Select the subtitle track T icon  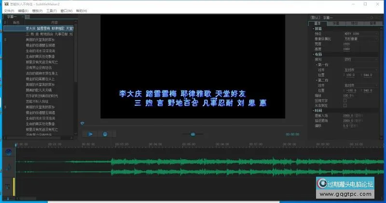pos(7,187)
